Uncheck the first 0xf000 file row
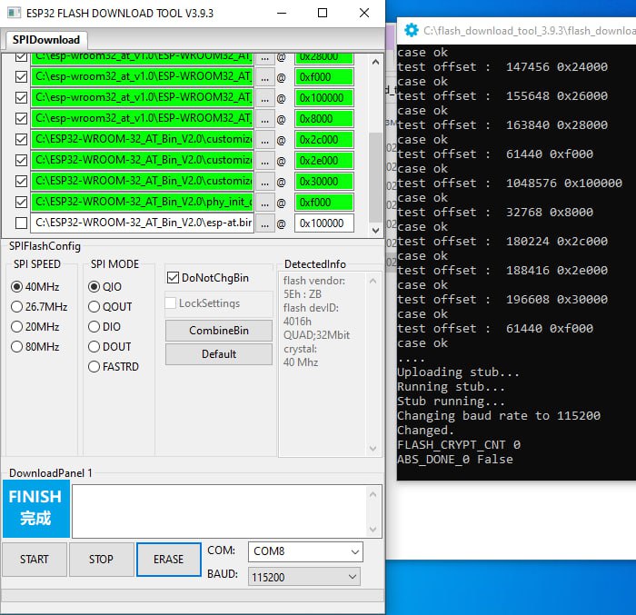Image resolution: width=636 pixels, height=615 pixels. tap(21, 76)
